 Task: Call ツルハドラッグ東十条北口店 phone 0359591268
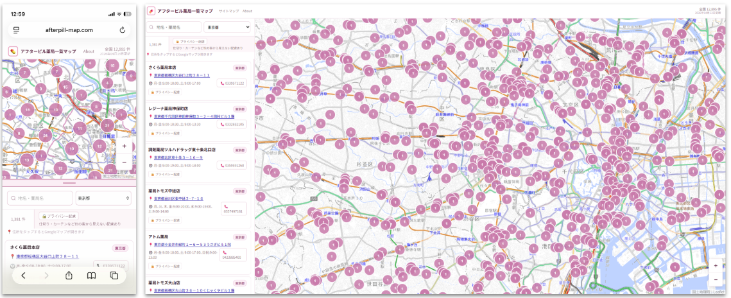pyautogui.click(x=232, y=166)
